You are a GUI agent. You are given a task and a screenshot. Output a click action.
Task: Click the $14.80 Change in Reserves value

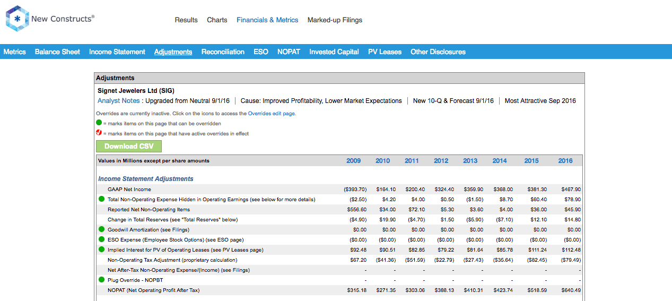coord(573,220)
